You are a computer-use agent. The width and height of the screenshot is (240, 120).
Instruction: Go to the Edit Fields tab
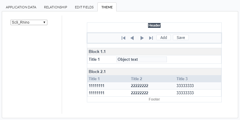(x=84, y=7)
